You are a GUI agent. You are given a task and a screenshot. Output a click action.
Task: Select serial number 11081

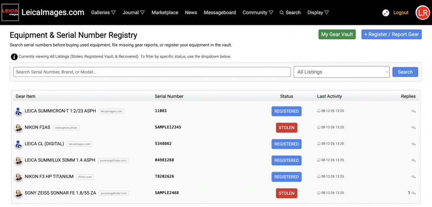161,111
